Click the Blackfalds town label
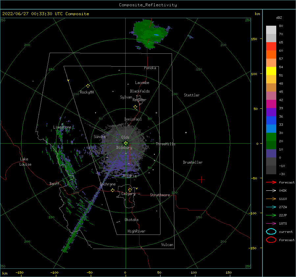 140,91
